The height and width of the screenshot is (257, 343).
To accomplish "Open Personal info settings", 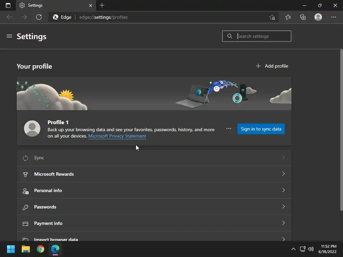I will (x=154, y=190).
